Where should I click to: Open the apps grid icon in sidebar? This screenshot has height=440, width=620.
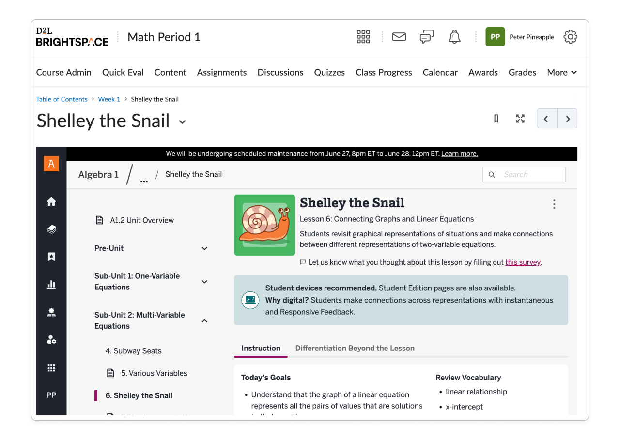click(51, 368)
